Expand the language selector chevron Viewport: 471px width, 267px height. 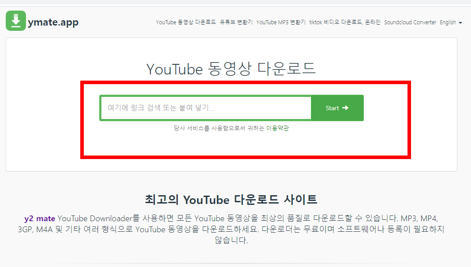point(460,23)
